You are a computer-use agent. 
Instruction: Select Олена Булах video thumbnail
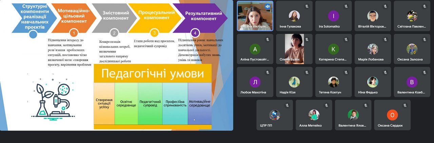click(x=294, y=49)
